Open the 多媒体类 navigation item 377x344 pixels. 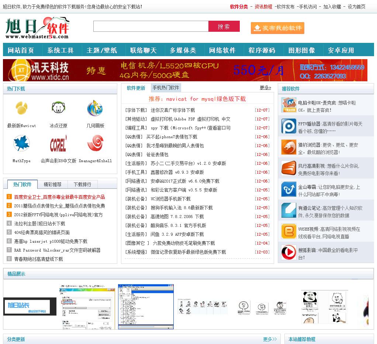[x=183, y=50]
